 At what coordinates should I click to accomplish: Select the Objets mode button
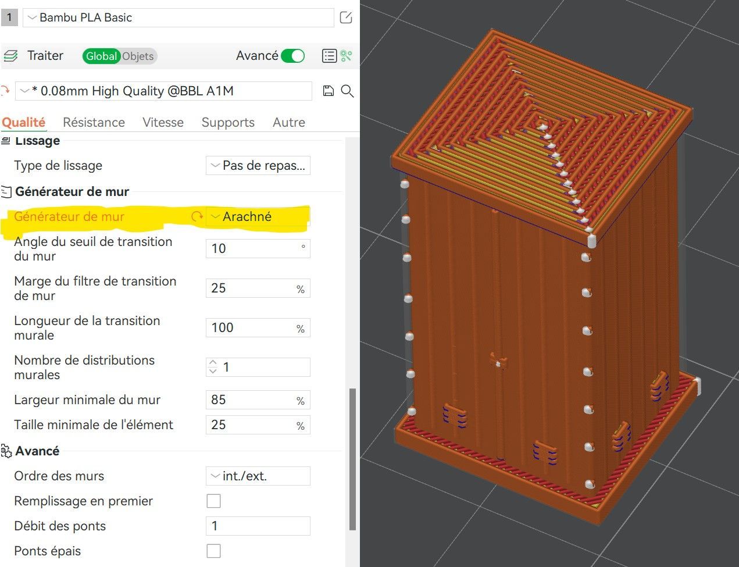(x=138, y=56)
